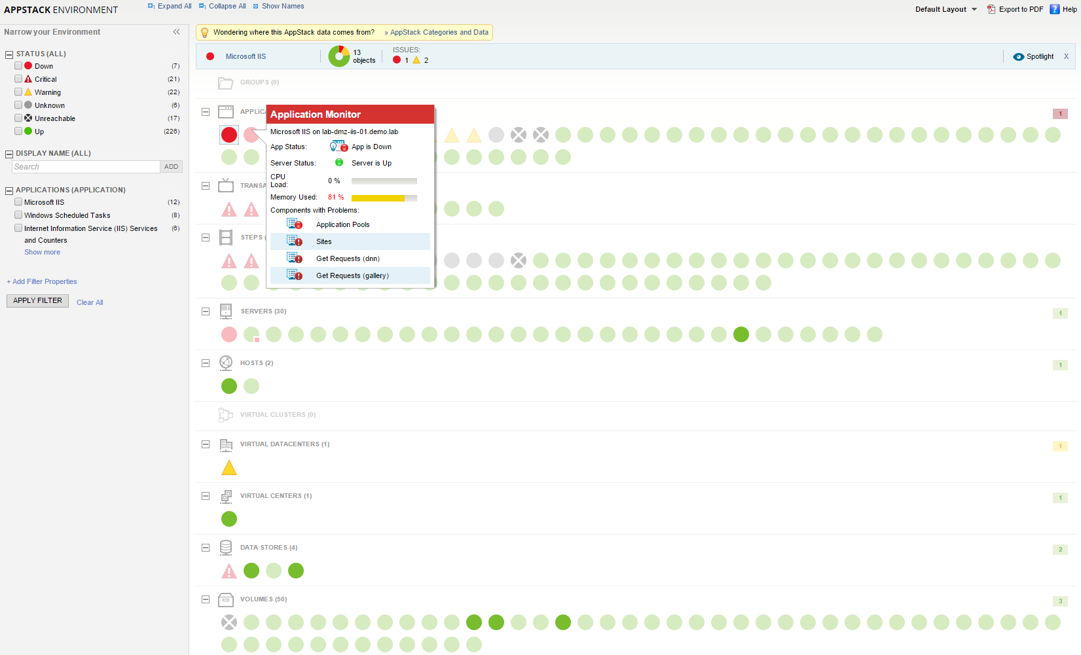The width and height of the screenshot is (1081, 655).
Task: Enable the Microsoft IIS application filter
Action: 18,202
